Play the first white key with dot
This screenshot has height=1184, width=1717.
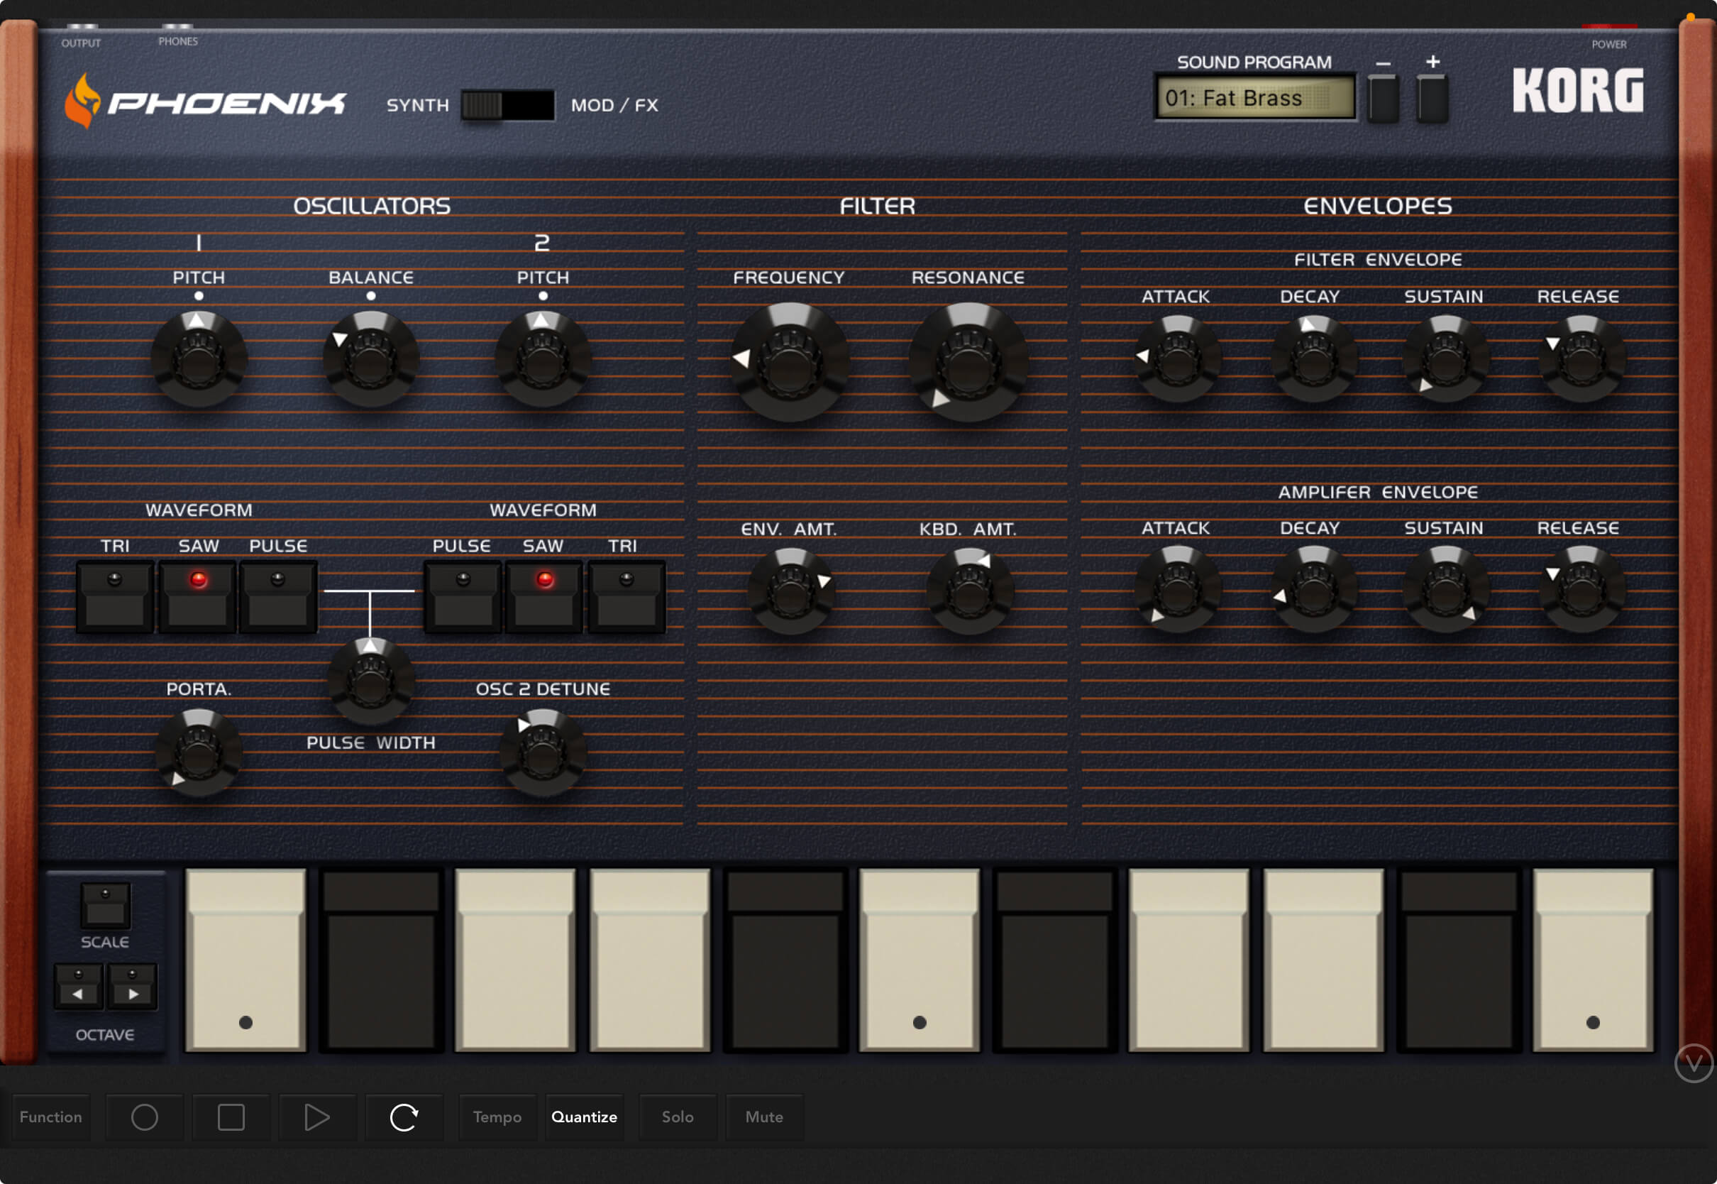(245, 960)
